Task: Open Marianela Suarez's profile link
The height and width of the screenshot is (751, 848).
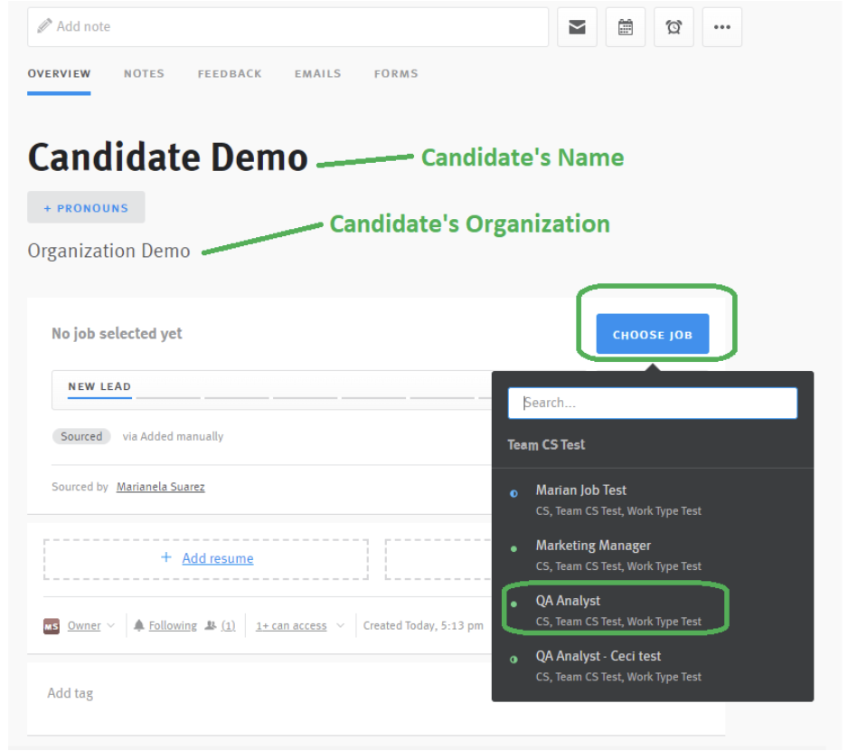Action: 160,486
